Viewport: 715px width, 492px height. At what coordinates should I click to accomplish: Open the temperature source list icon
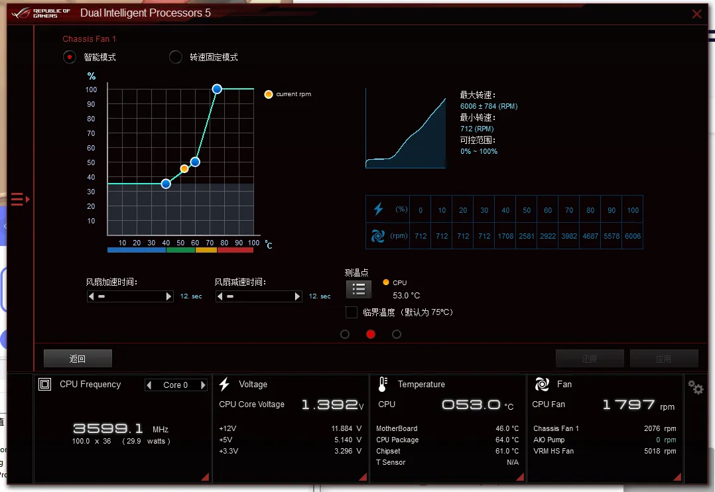coord(358,289)
